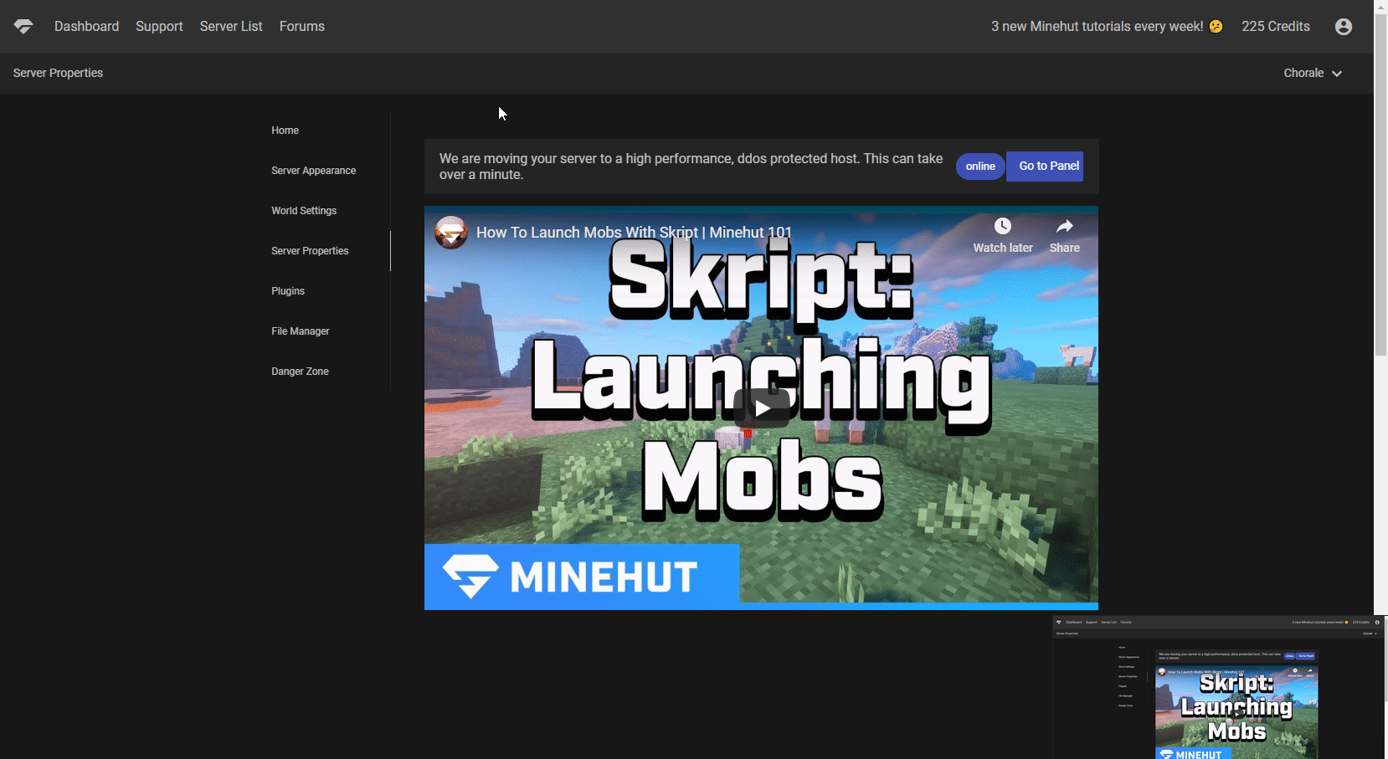
Task: Open the Forums nav item
Action: 302,27
